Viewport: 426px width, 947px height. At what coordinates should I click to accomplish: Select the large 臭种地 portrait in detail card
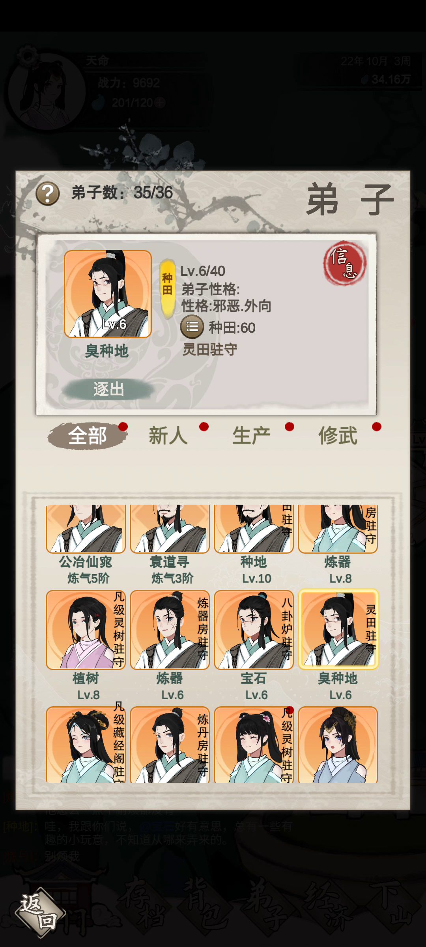[x=108, y=294]
